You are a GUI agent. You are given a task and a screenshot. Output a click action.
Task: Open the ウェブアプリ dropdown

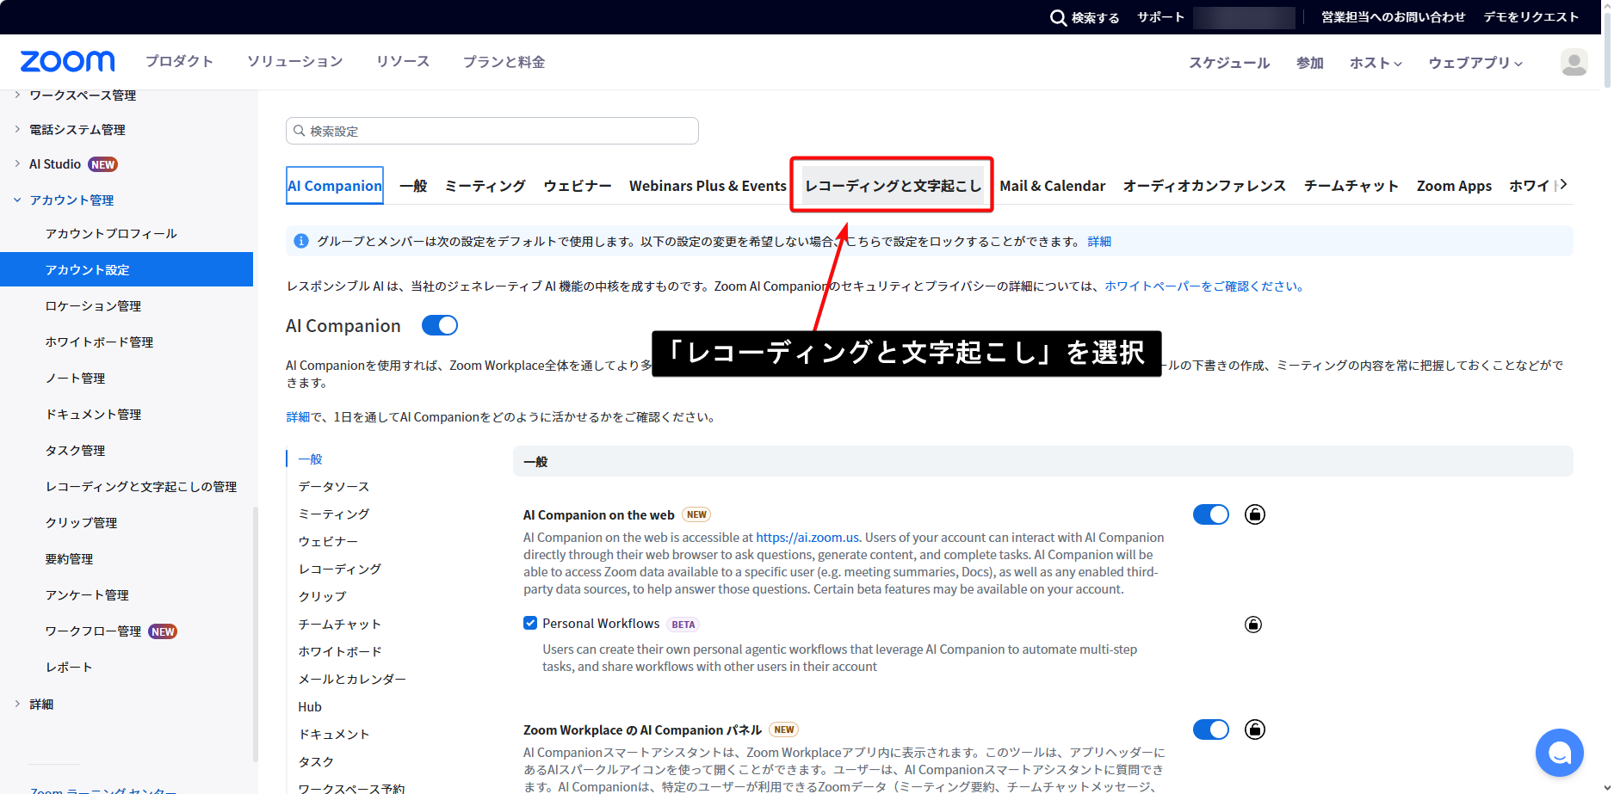click(1475, 63)
